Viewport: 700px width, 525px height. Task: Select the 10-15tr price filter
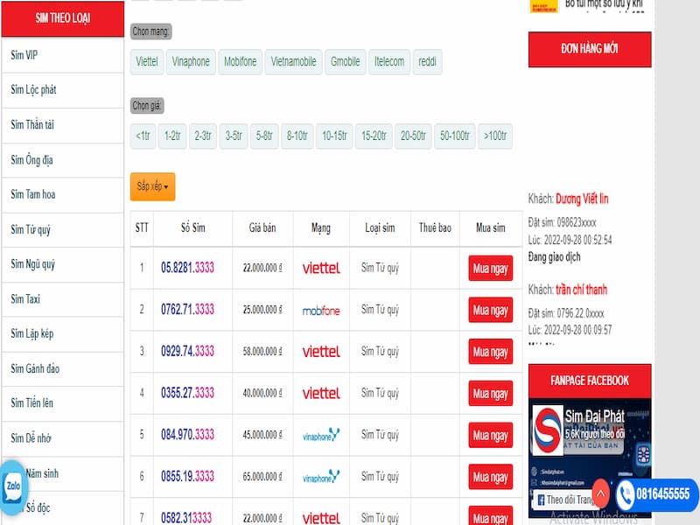point(334,136)
